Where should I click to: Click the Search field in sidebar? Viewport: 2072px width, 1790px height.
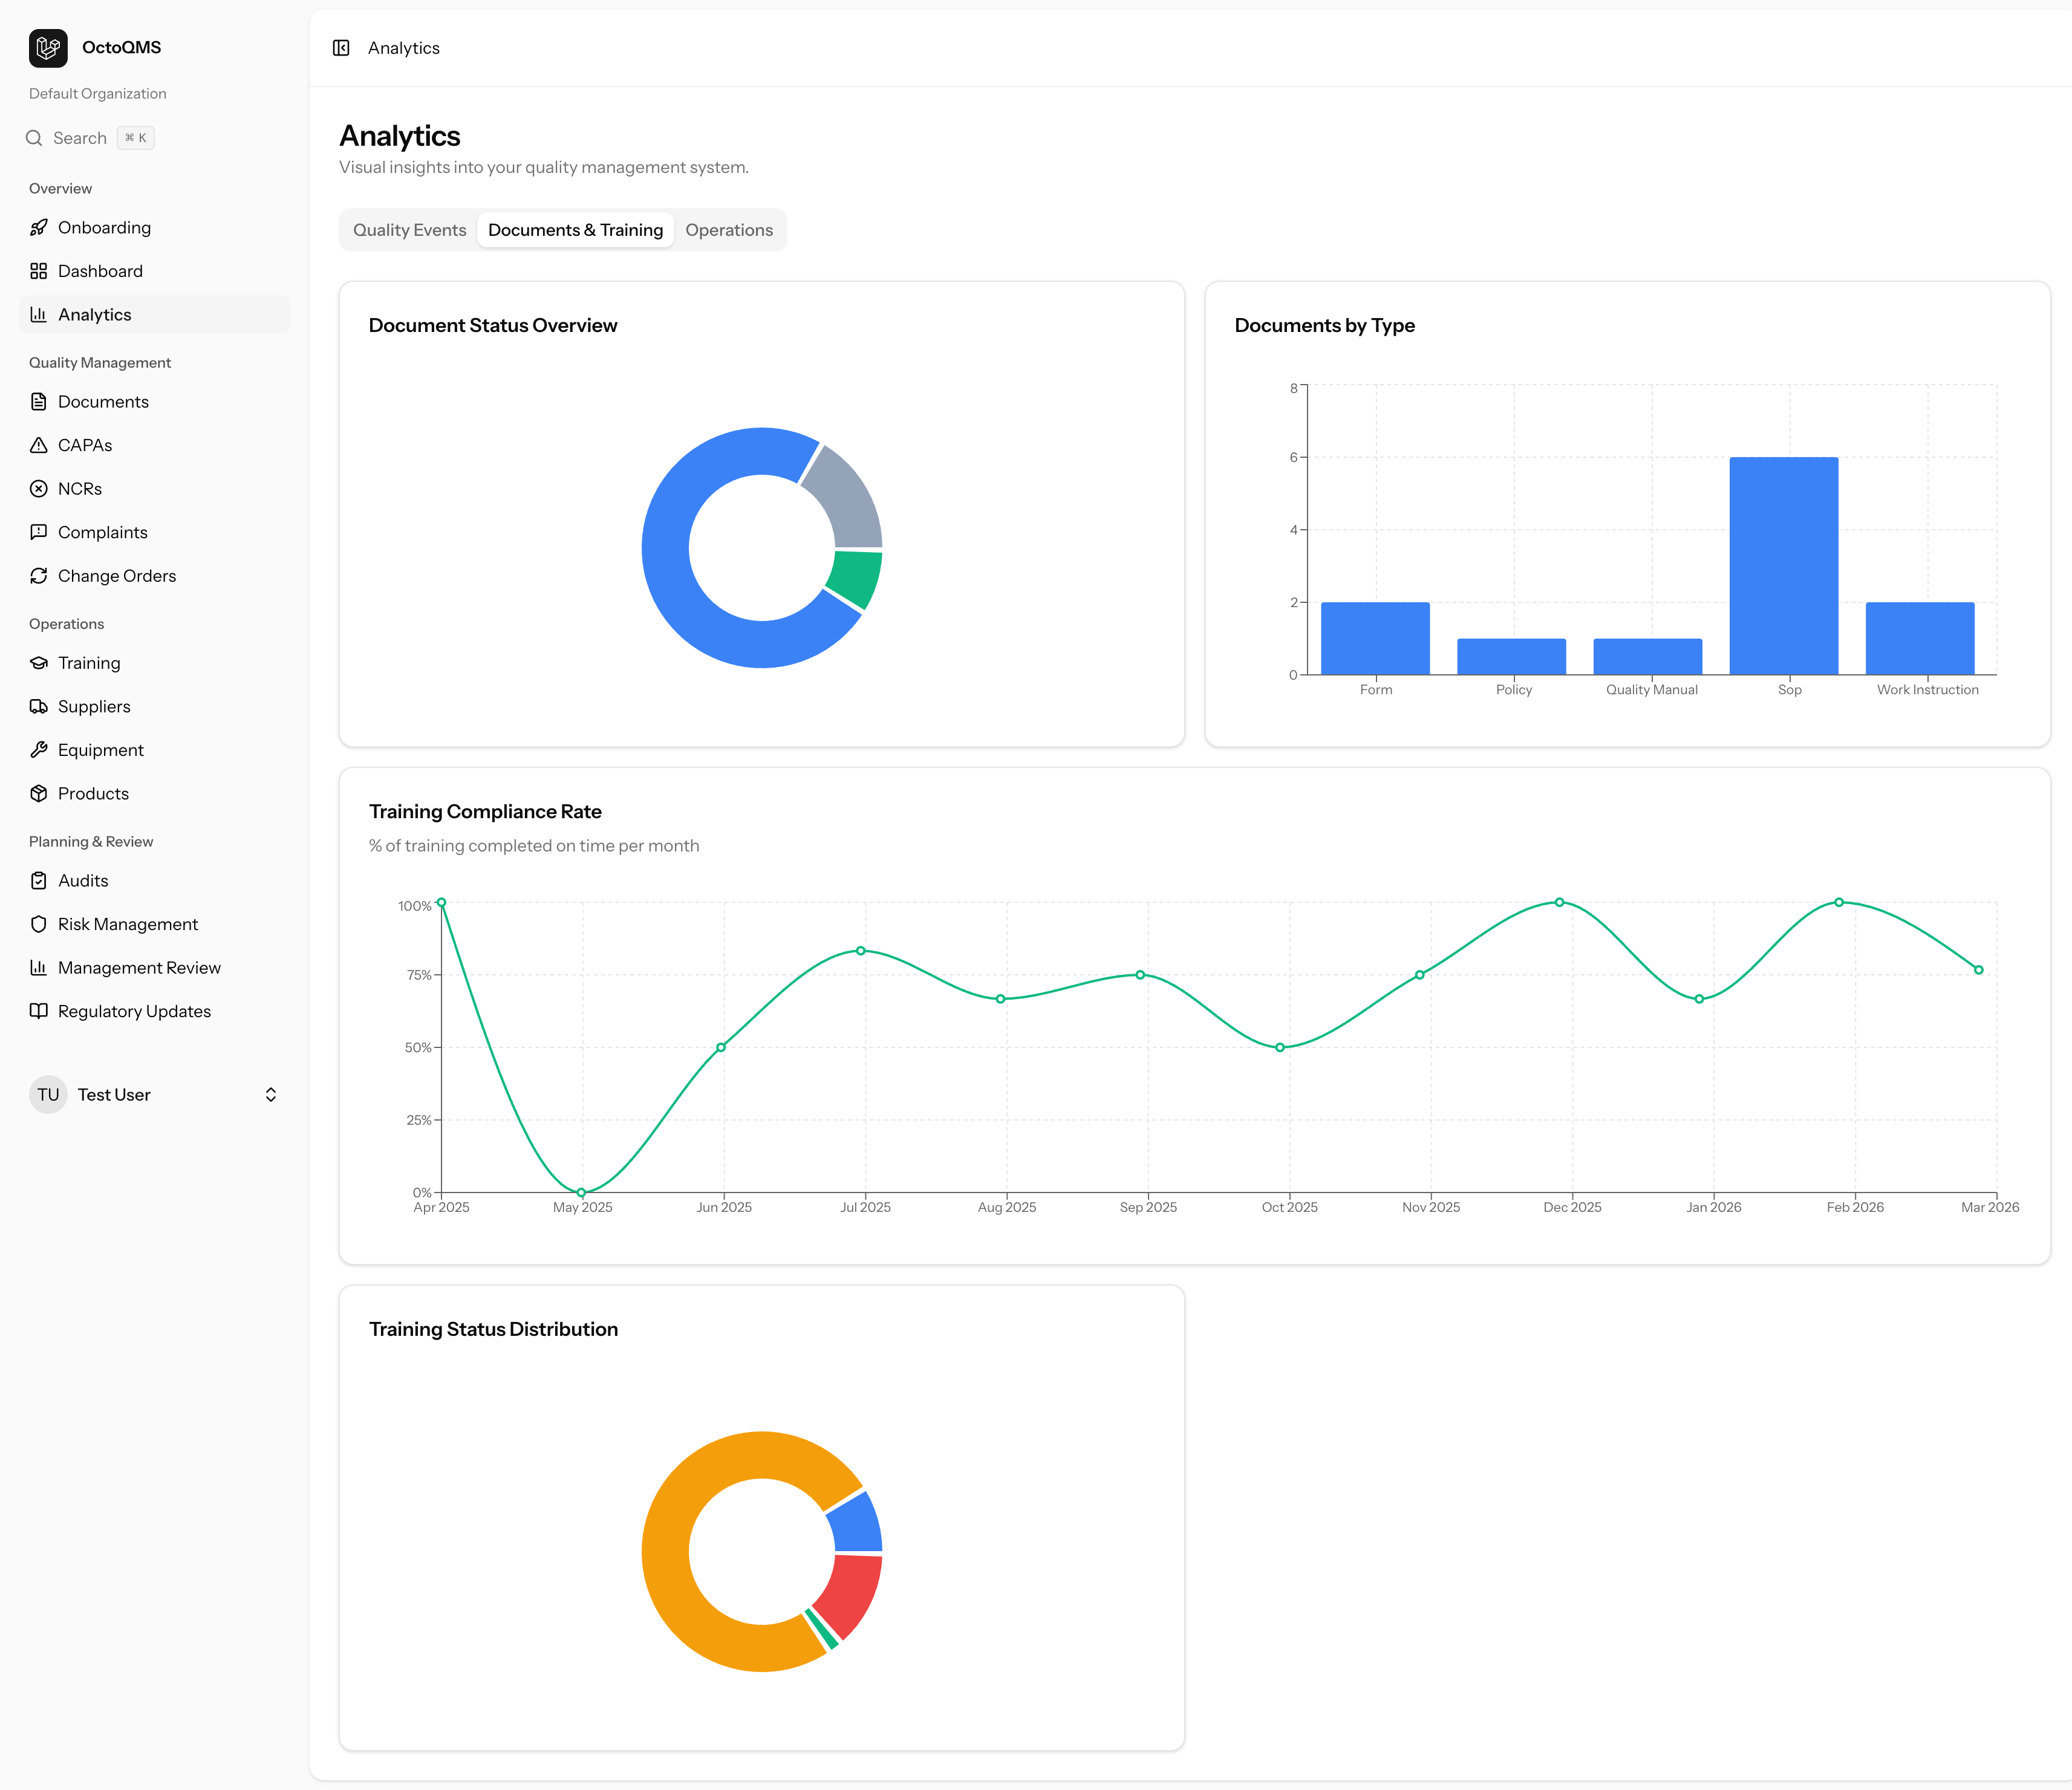(90, 138)
